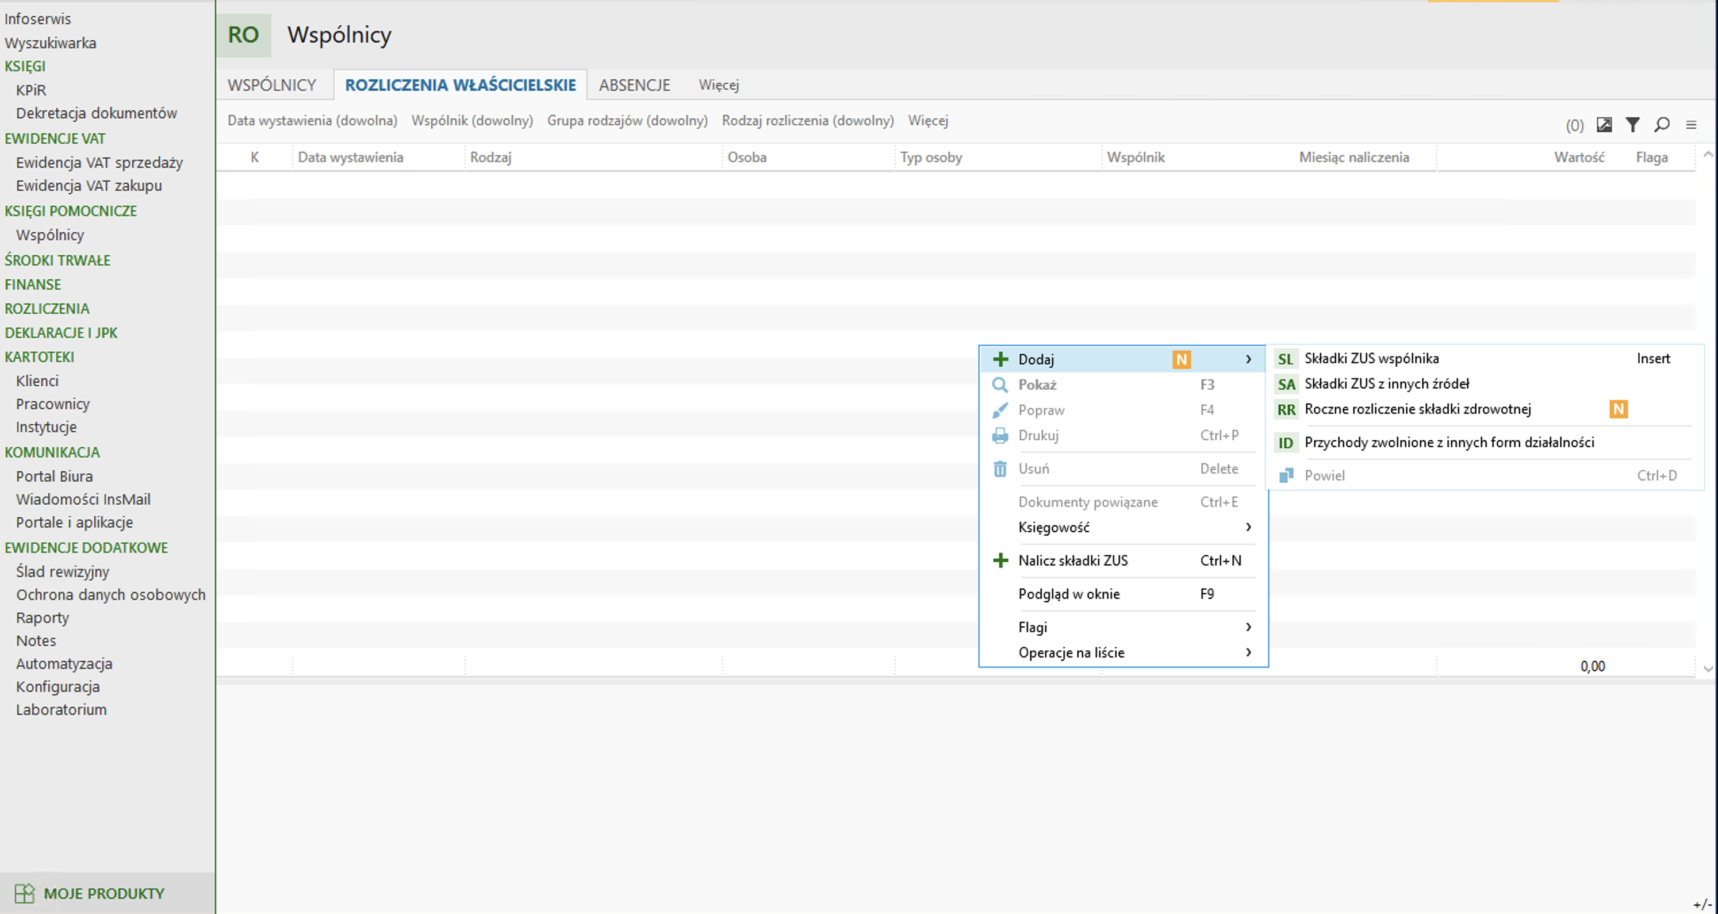The width and height of the screenshot is (1718, 914).
Task: Switch to the ABSENCJE tab
Action: pyautogui.click(x=634, y=85)
